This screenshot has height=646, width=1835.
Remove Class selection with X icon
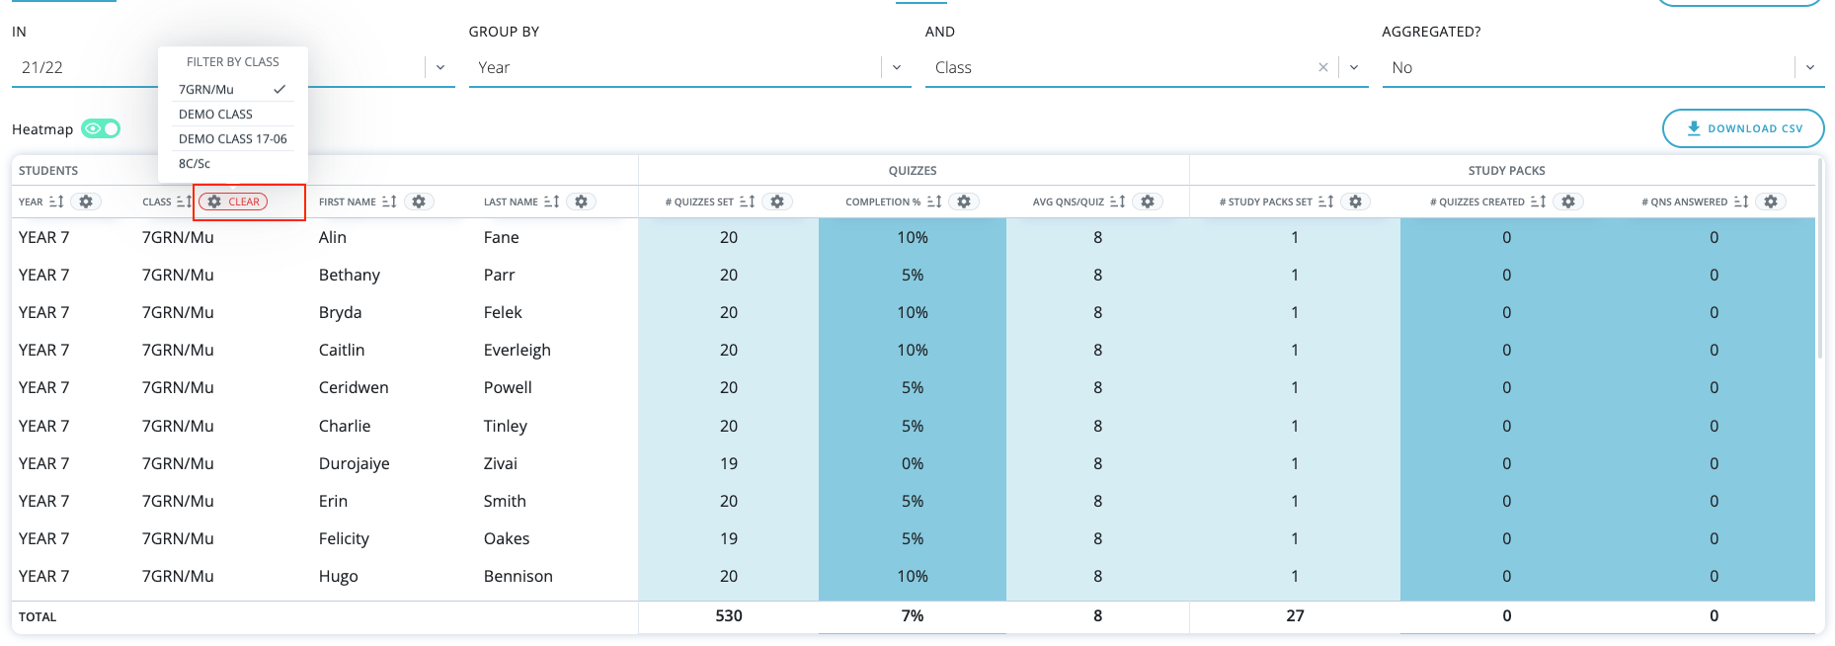(x=1322, y=67)
